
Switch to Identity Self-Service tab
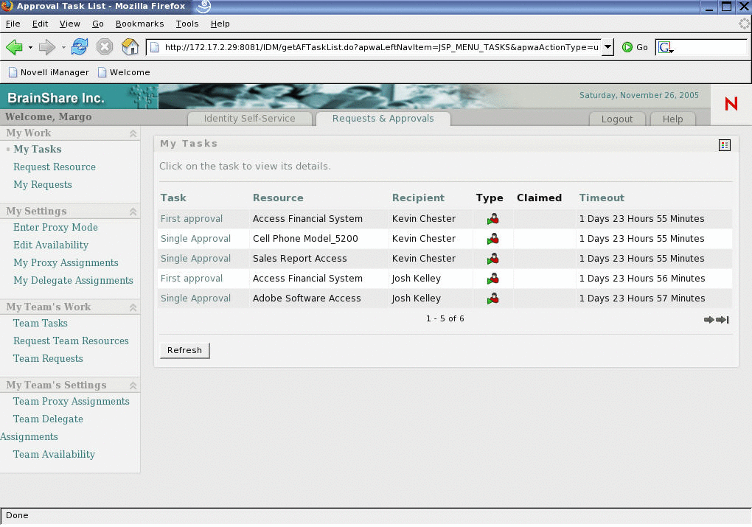pos(249,119)
